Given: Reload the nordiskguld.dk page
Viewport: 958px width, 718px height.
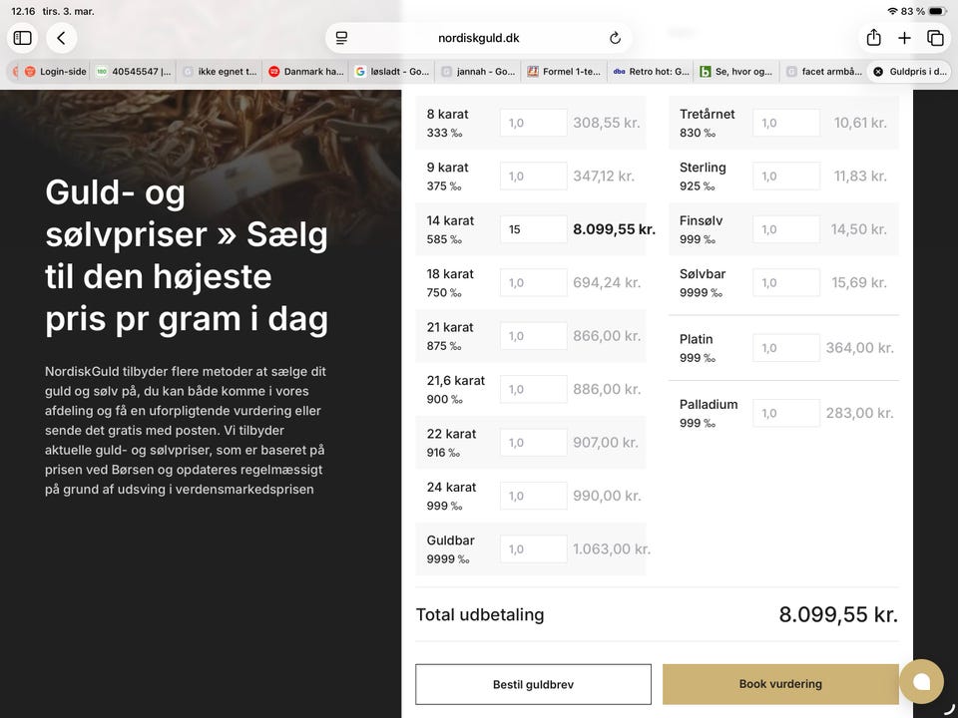Looking at the screenshot, I should [615, 38].
